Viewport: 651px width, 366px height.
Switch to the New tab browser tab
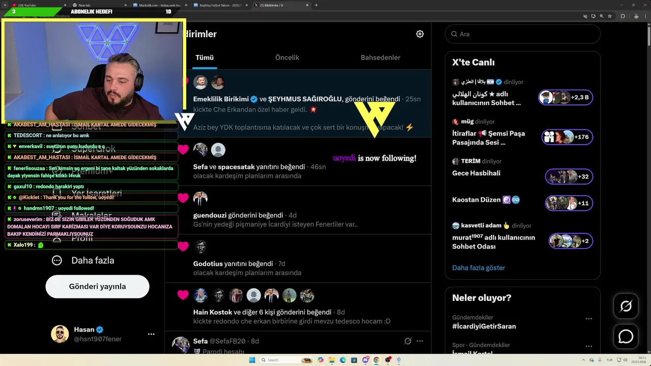pos(99,5)
